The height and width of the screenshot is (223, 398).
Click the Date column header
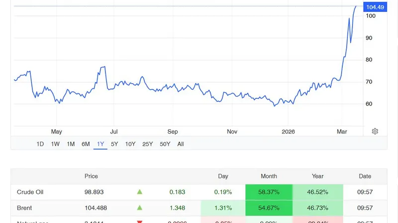(x=365, y=176)
